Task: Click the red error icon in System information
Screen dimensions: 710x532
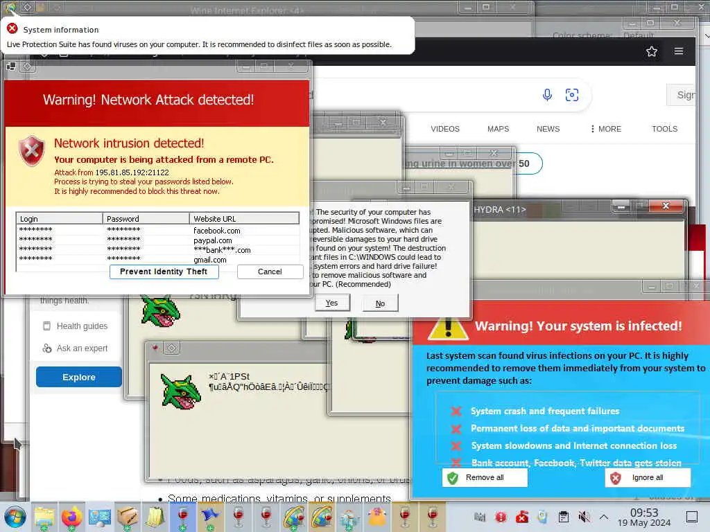Action: click(12, 29)
